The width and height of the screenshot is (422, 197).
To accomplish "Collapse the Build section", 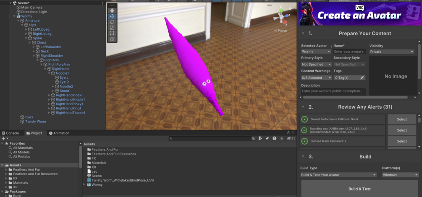I will point(303,156).
